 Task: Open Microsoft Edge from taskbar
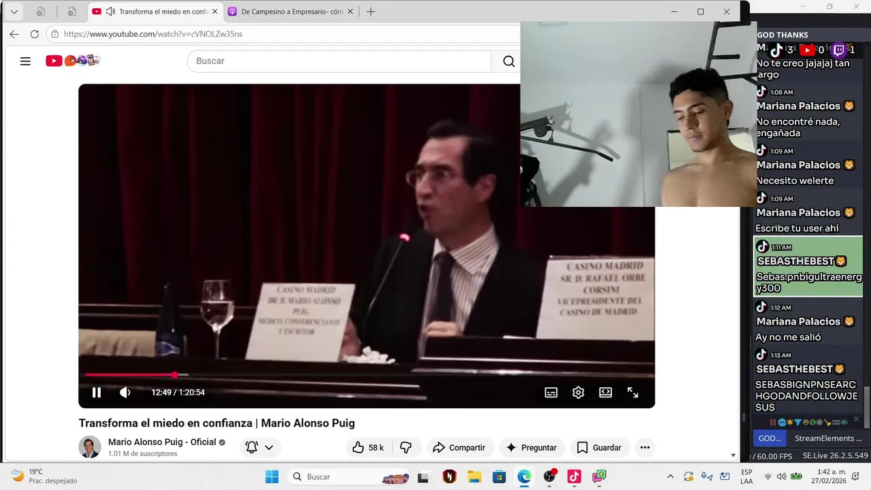[524, 476]
